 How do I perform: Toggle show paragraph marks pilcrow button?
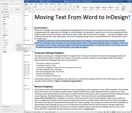pyautogui.click(x=78, y=7)
